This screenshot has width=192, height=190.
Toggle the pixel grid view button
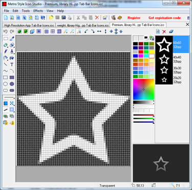click(x=47, y=31)
